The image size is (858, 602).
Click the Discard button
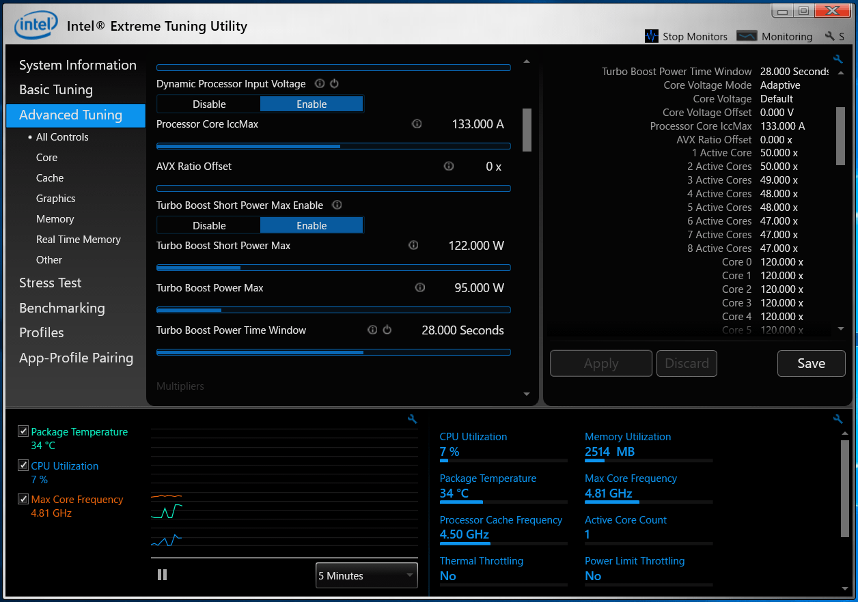687,363
